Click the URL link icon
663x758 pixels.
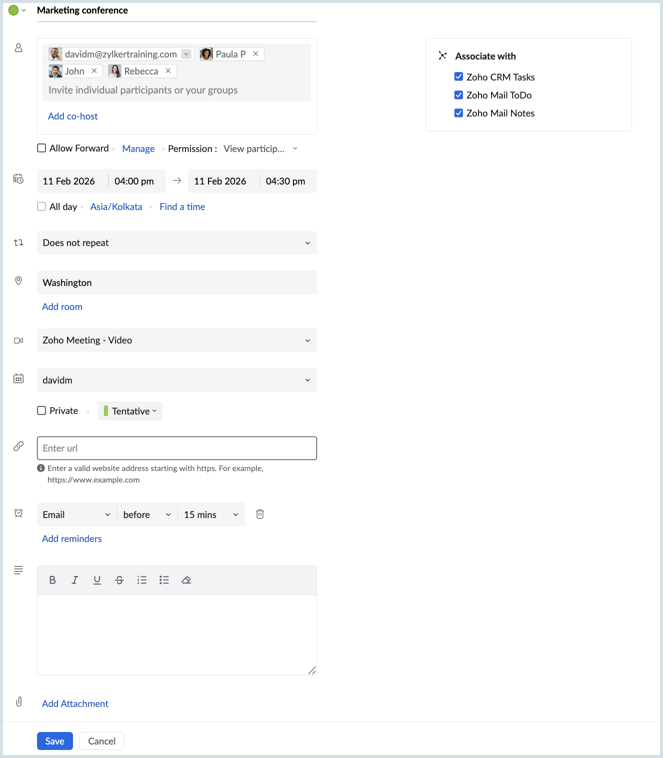click(18, 446)
